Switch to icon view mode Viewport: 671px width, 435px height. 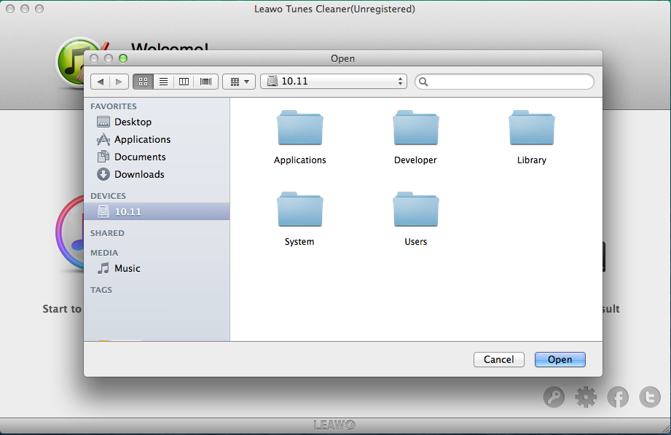click(x=143, y=82)
